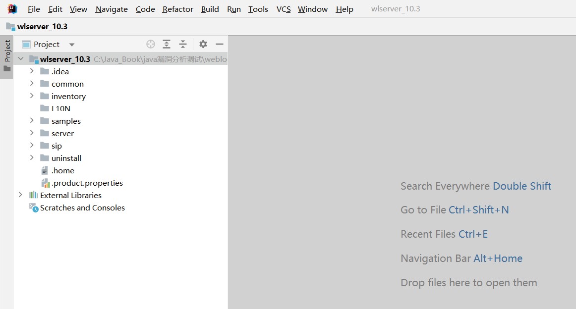Screen dimensions: 576x309
Task: Expand the server folder chevron
Action: pos(32,133)
